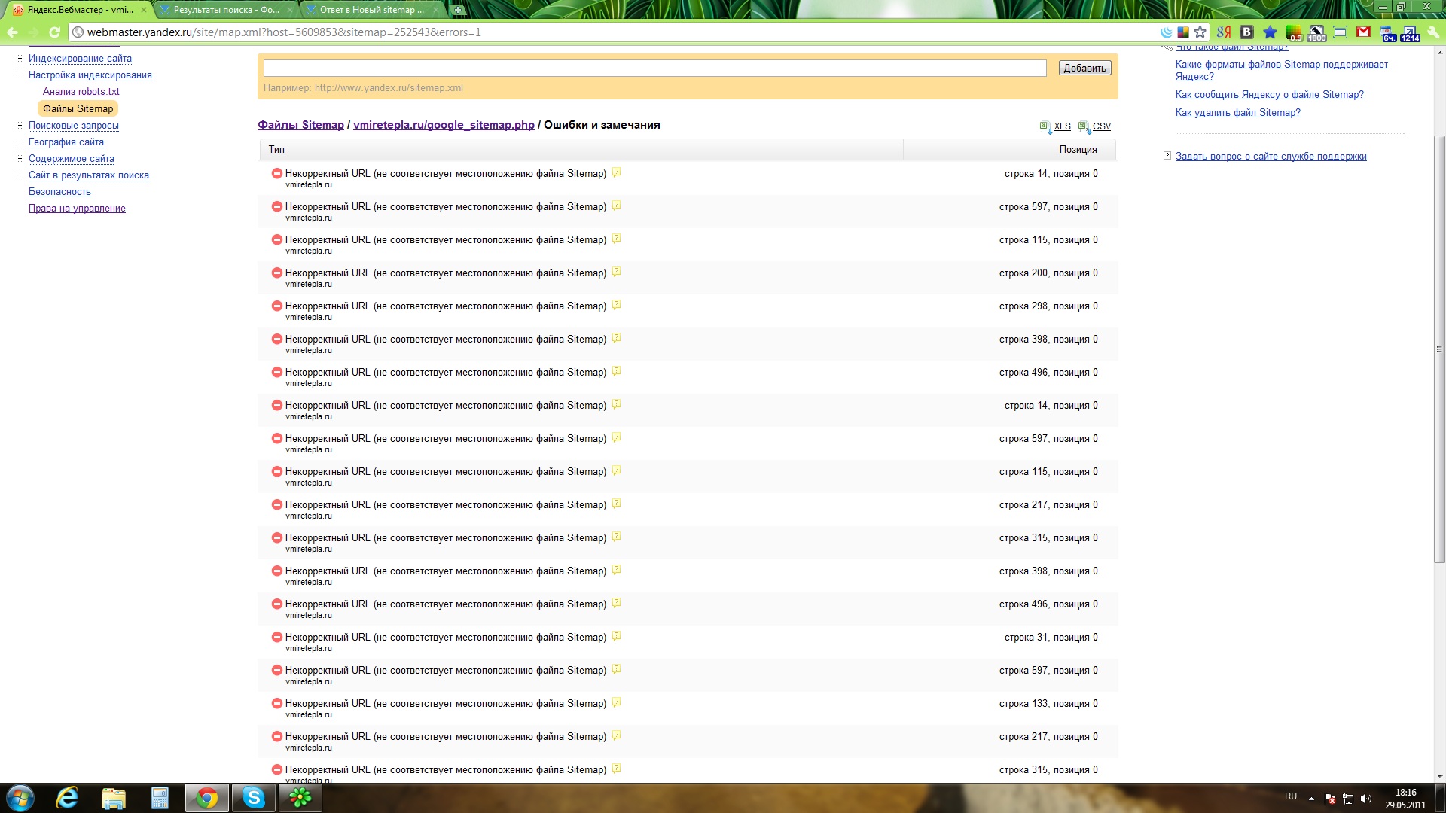Open the color picker extension showing 0.9
The width and height of the screenshot is (1446, 813).
point(1294,32)
